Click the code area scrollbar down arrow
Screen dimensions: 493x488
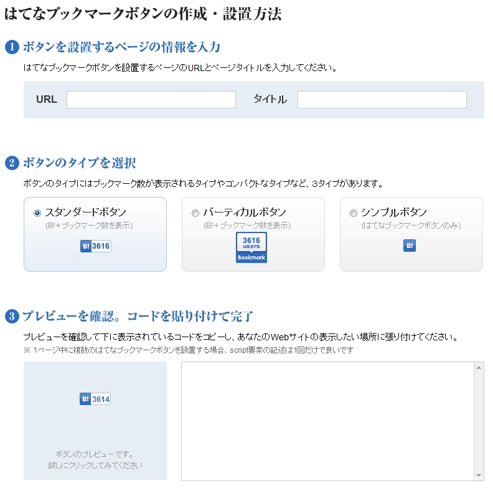pyautogui.click(x=479, y=475)
